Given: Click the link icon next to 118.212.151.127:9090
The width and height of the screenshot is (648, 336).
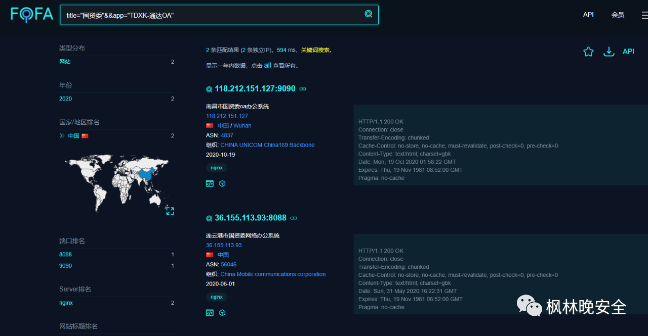Looking at the screenshot, I should click(303, 89).
